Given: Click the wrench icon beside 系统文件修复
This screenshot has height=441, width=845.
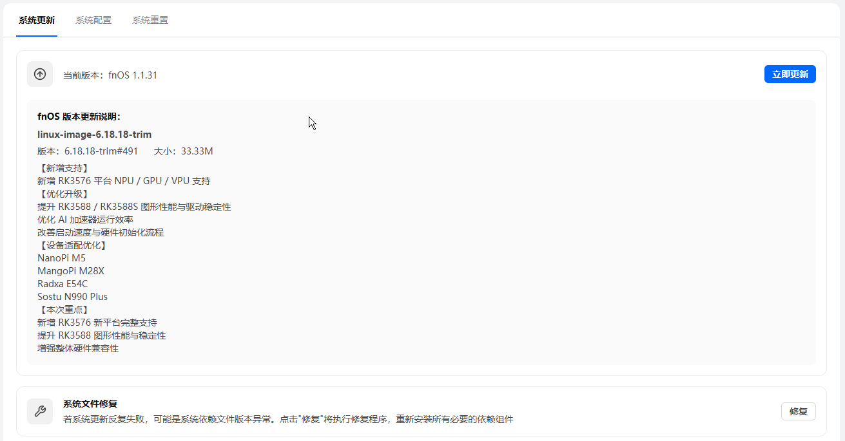Looking at the screenshot, I should pyautogui.click(x=40, y=411).
